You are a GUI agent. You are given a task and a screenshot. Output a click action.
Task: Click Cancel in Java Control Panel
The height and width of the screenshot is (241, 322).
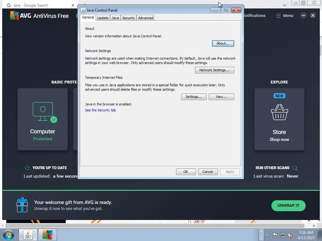[x=208, y=172]
